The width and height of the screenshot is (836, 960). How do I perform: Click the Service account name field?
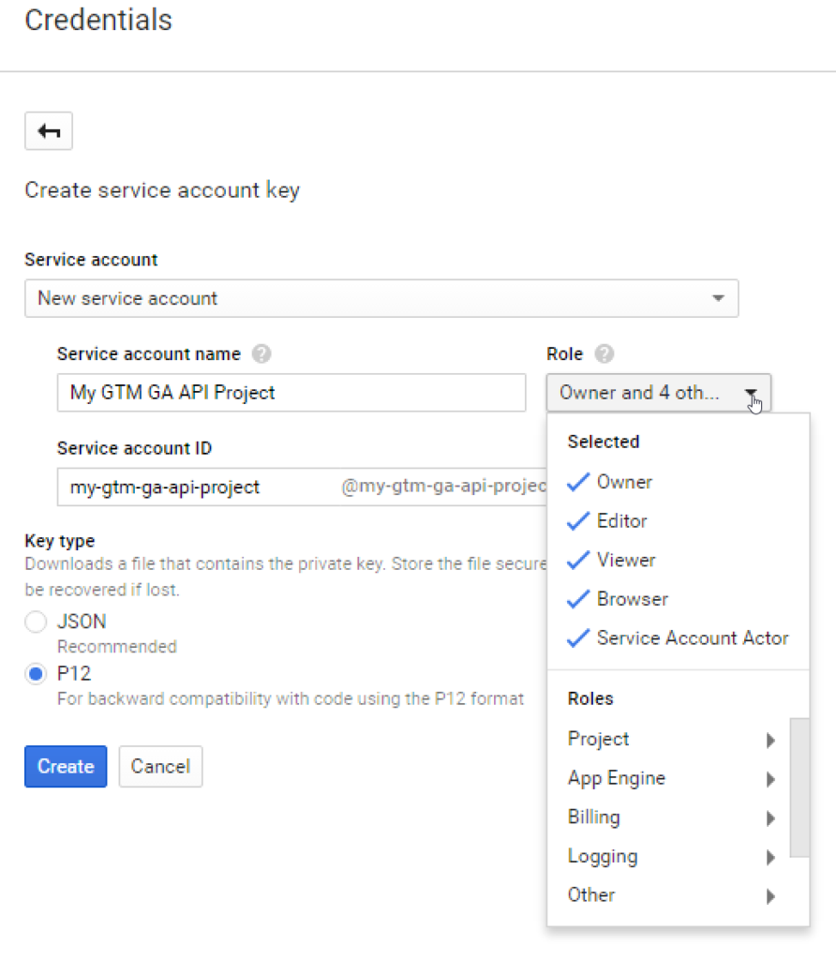[x=291, y=393]
